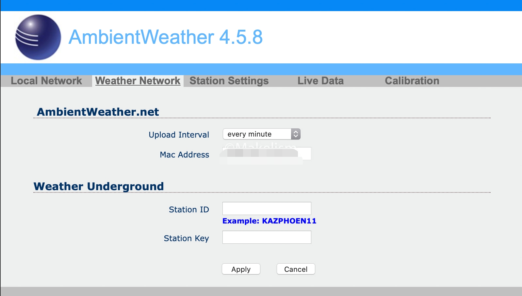
Task: Click the Cancel button
Action: click(x=296, y=269)
